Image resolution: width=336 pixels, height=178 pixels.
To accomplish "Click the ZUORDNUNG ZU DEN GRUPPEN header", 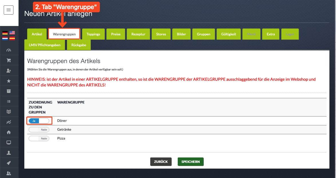I will click(41, 107).
